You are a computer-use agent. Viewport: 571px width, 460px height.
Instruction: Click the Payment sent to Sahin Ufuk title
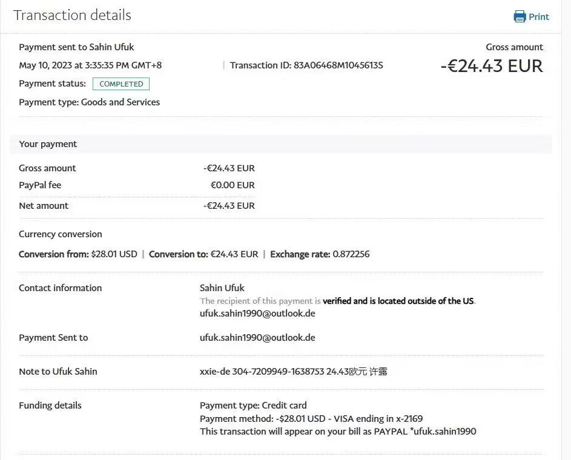pos(76,47)
